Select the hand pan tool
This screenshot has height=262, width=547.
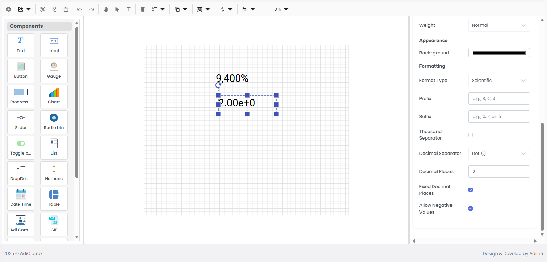click(106, 9)
